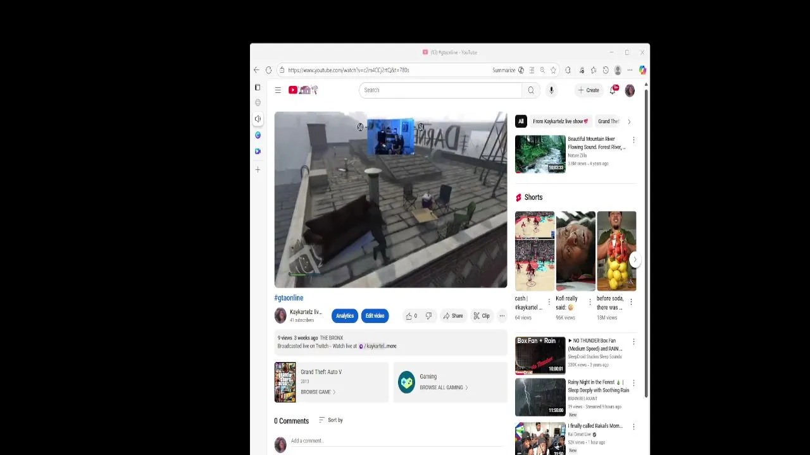Go to YouTube home via logo
This screenshot has height=455, width=810.
(x=303, y=90)
